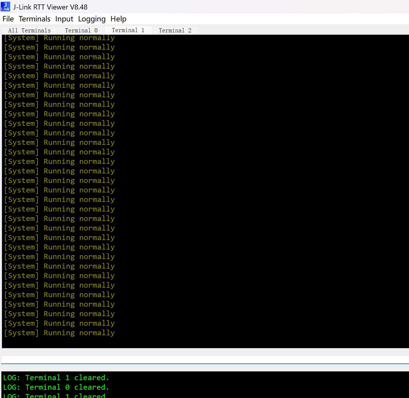Select the Terminal 1 tab
This screenshot has width=409, height=398.
click(128, 30)
